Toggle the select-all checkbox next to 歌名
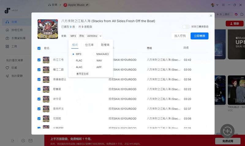 (x=39, y=48)
